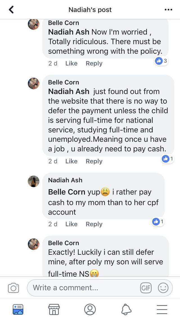The height and width of the screenshot is (320, 180).
Task: Reply to Nadiah Ash's 'cpf account' comment
Action: tap(94, 224)
